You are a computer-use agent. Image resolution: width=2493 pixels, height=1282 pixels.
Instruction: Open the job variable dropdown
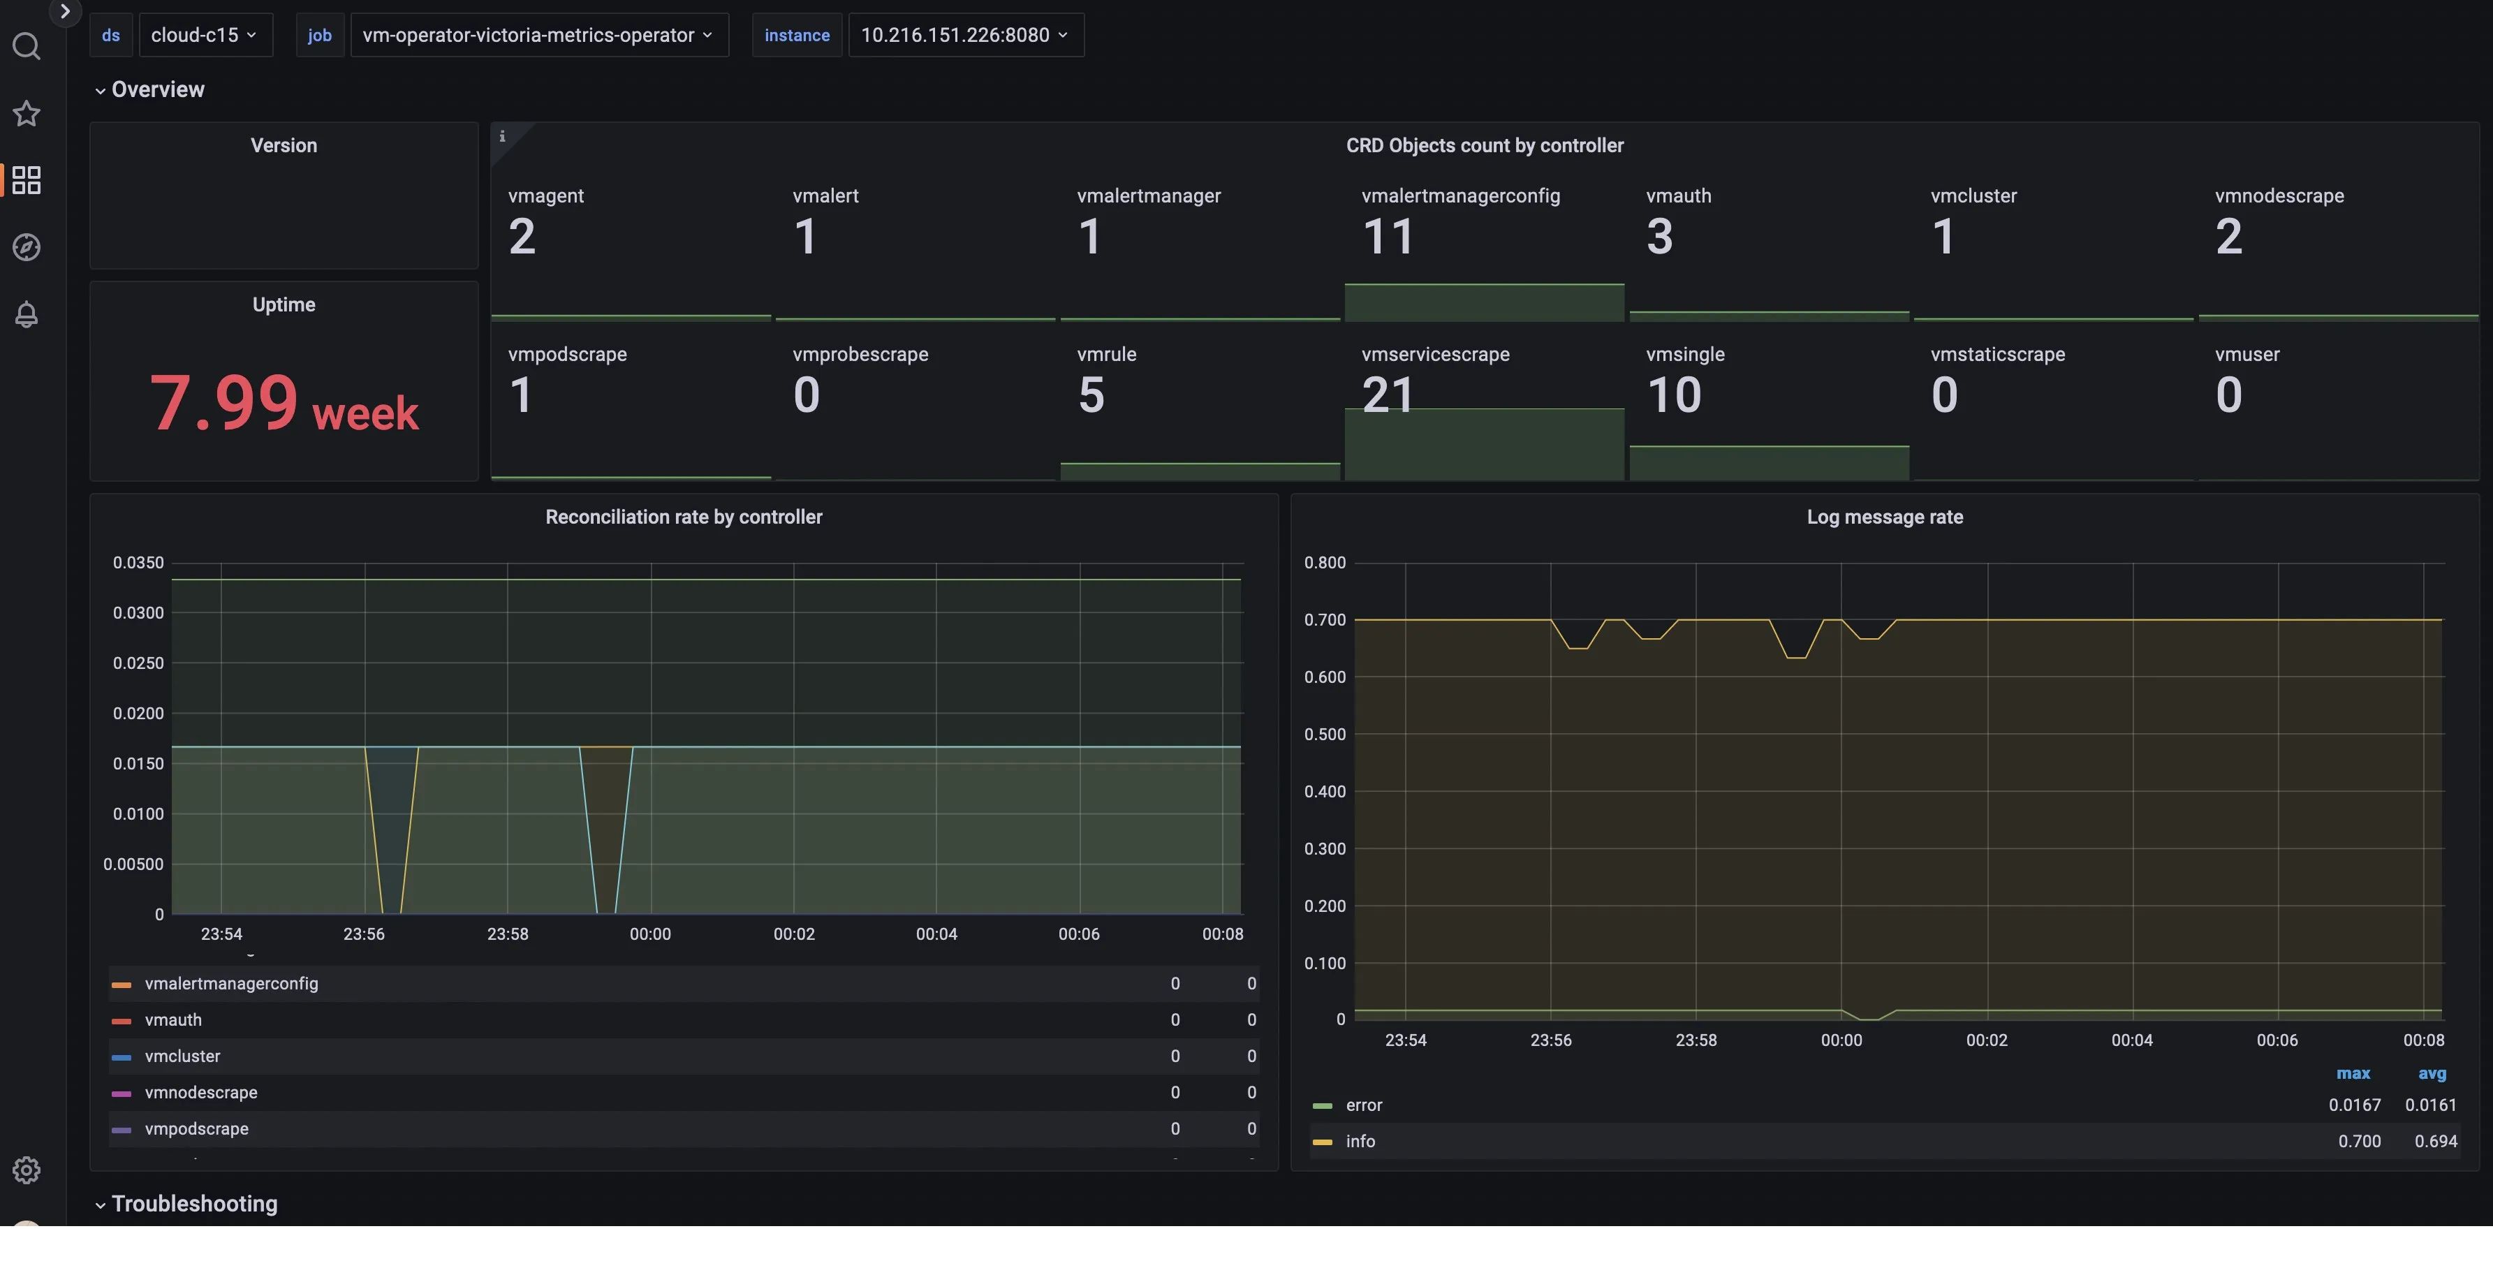(x=538, y=35)
